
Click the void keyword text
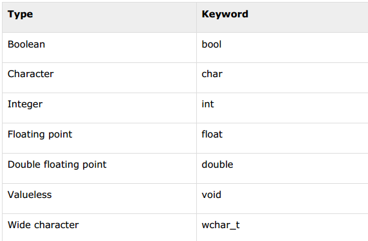(x=212, y=195)
